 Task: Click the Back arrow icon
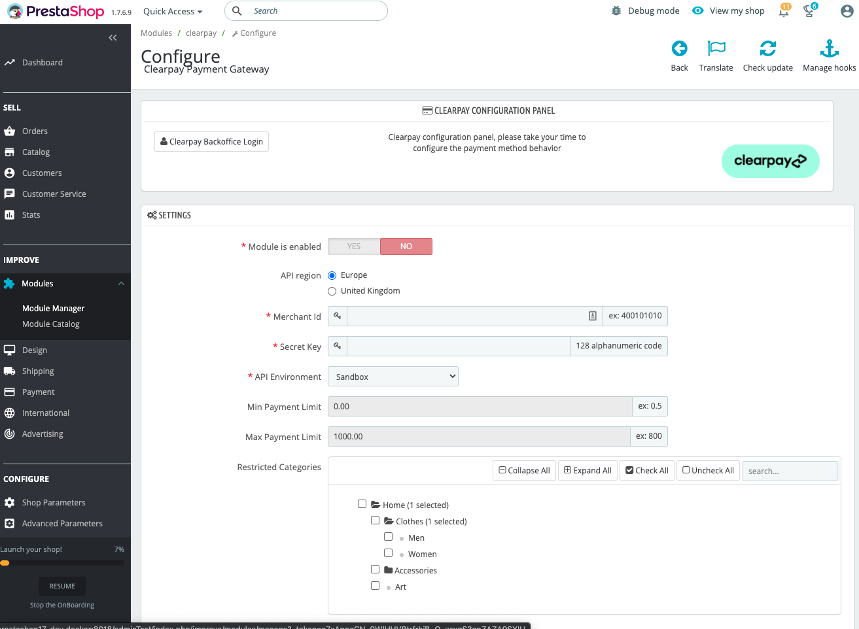pos(679,48)
